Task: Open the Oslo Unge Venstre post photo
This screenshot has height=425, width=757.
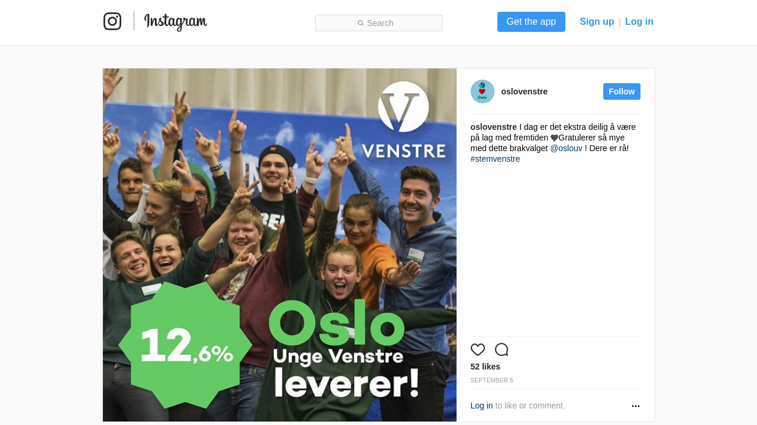Action: (280, 245)
